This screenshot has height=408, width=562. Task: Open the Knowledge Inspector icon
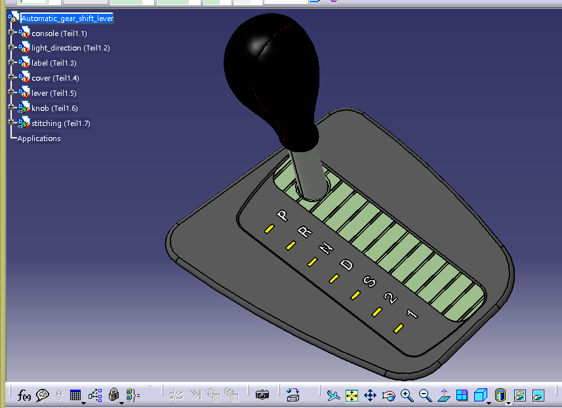click(95, 396)
